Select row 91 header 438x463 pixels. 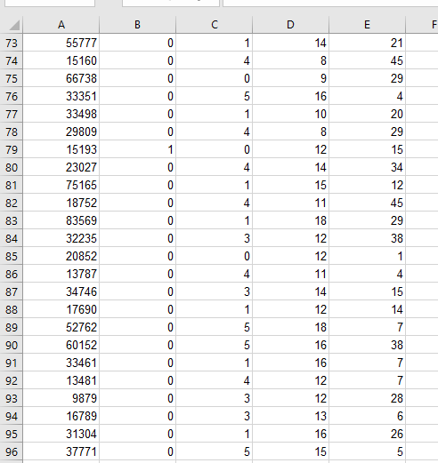12,363
